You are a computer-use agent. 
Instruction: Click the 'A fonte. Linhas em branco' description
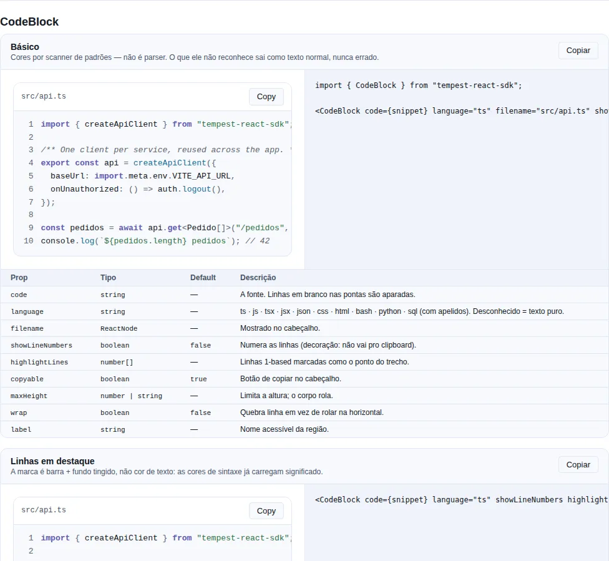tap(328, 295)
